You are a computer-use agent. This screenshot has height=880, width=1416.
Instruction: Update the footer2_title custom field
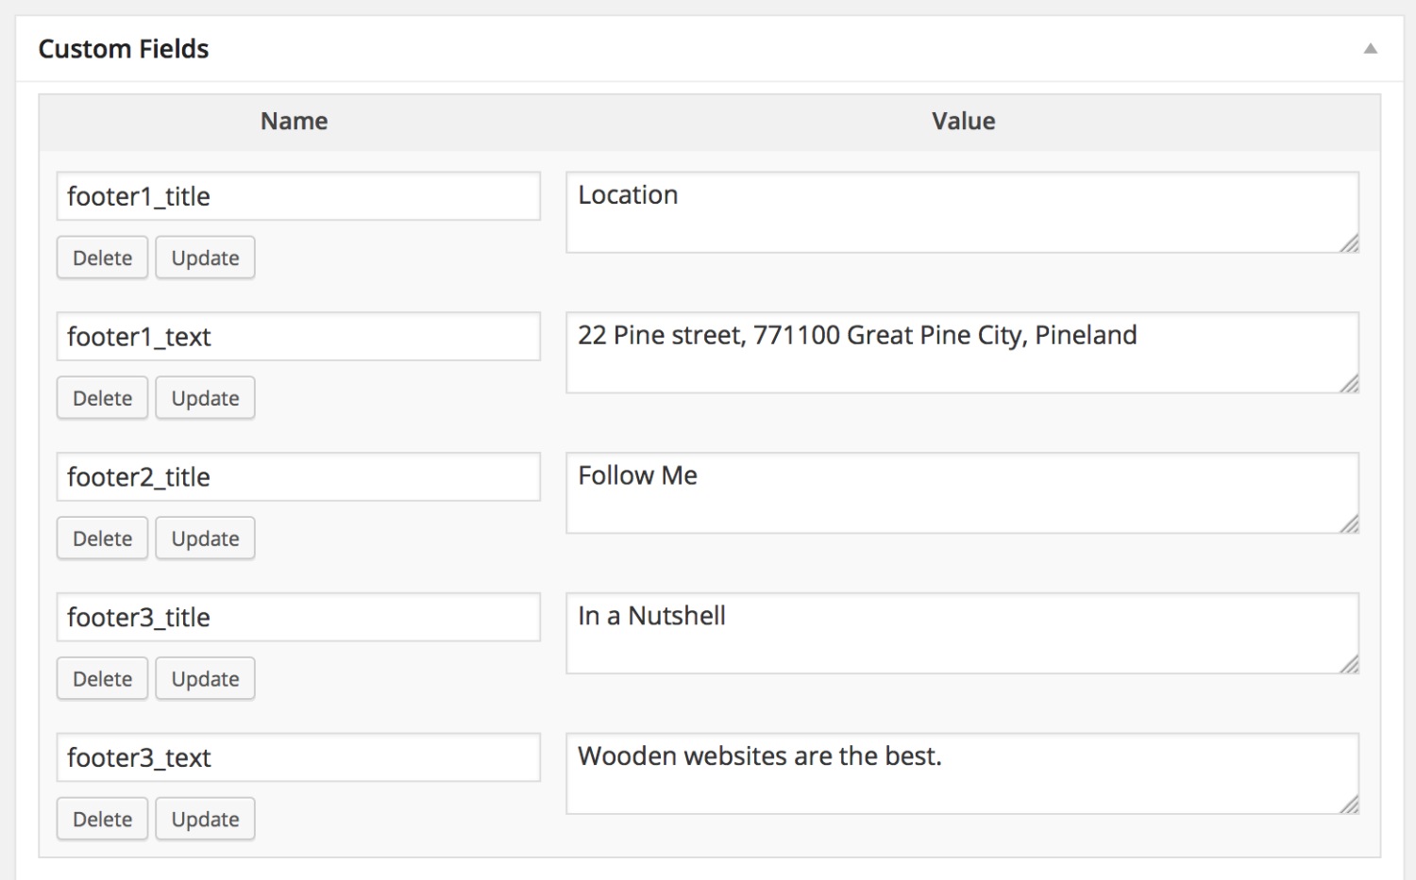pos(205,539)
